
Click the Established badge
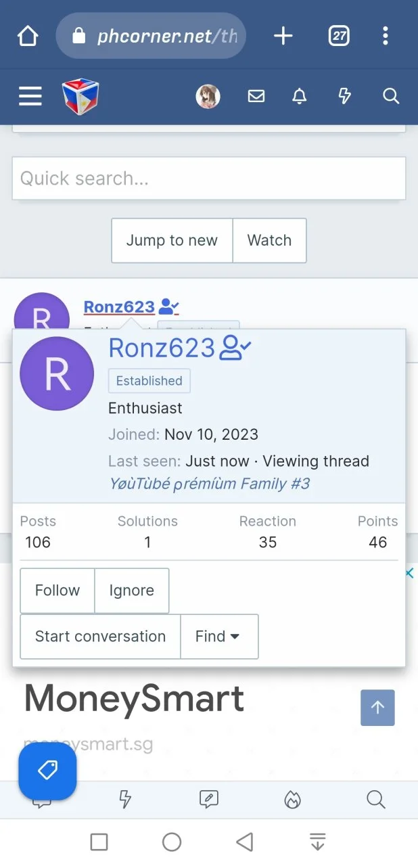[149, 381]
